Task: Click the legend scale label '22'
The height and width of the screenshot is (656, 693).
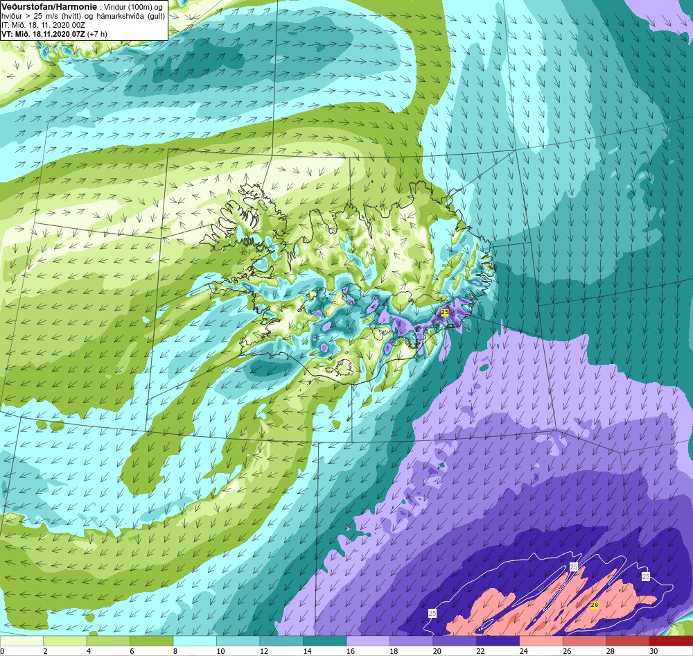Action: point(480,651)
